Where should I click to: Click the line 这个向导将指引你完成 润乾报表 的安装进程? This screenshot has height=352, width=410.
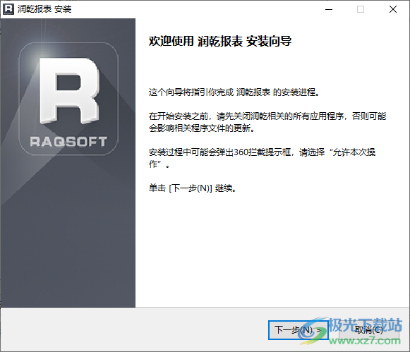click(x=234, y=92)
